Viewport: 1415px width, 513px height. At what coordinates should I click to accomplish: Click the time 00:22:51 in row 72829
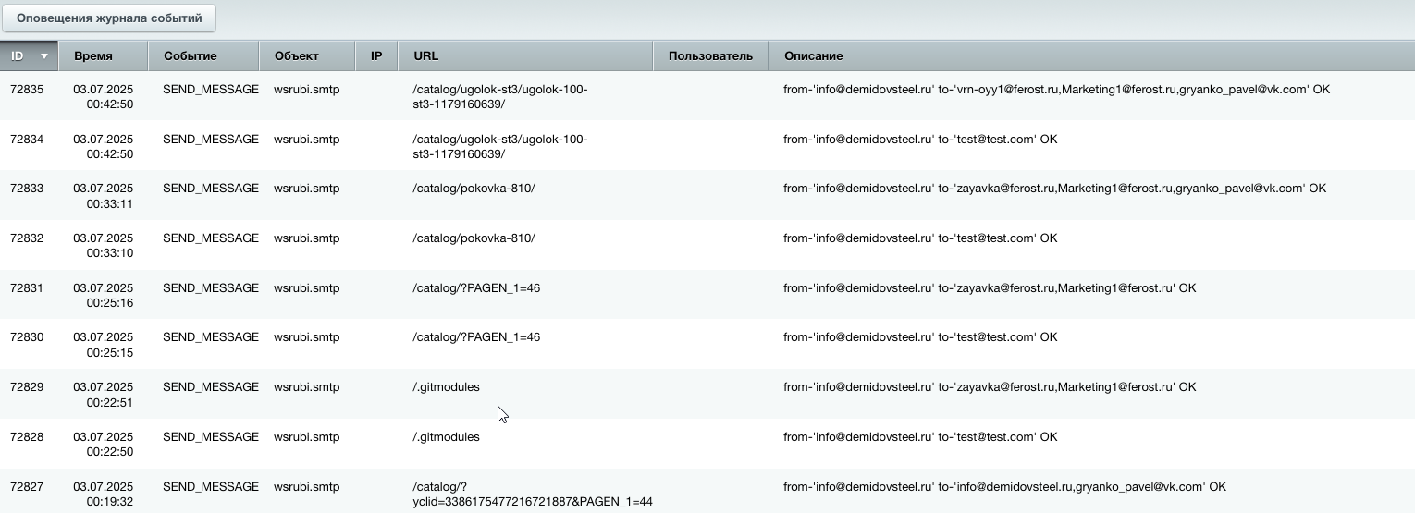coord(110,403)
